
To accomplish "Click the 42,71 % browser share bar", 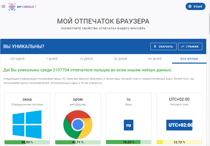I will [x=78, y=142].
